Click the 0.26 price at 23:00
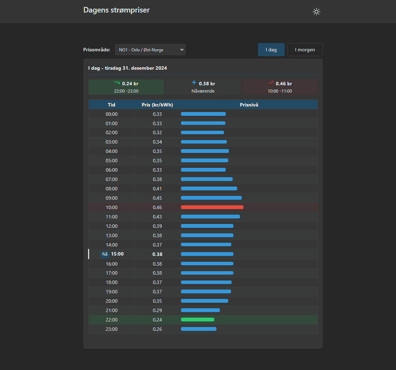 coord(157,329)
